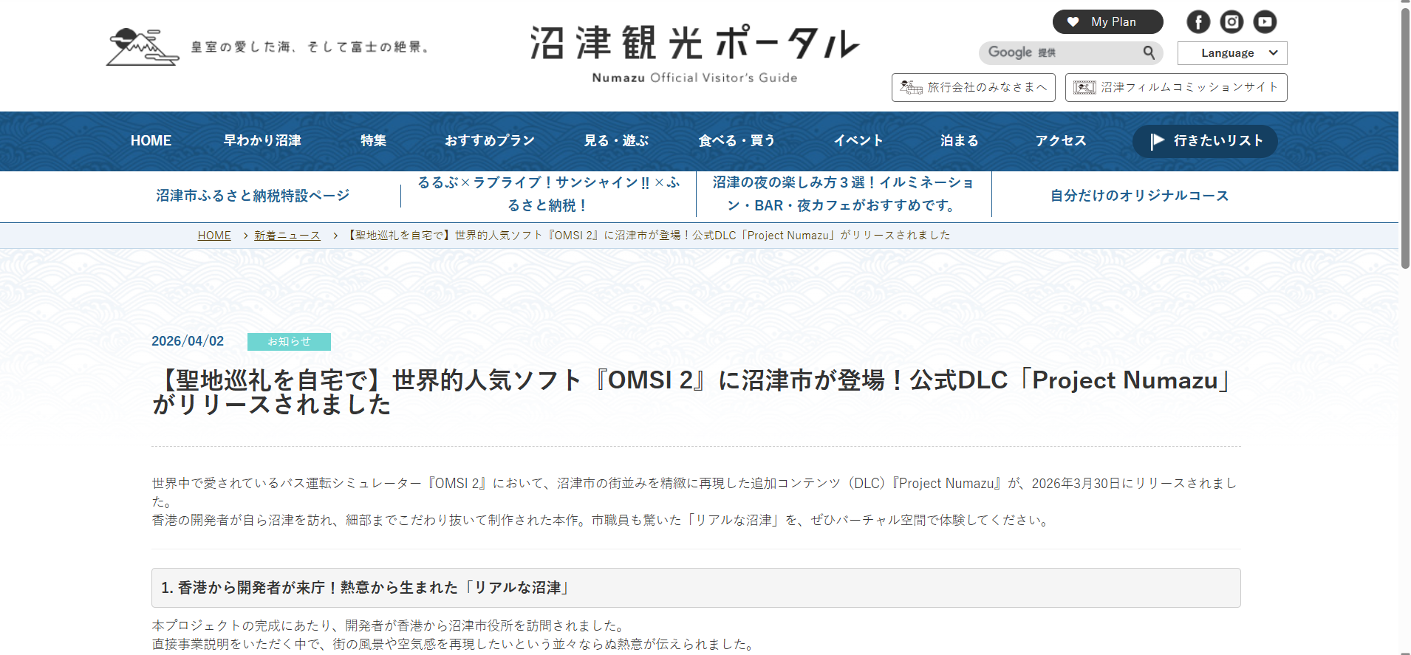Open the 行きたいリスト button
Image resolution: width=1411 pixels, height=655 pixels.
click(1205, 141)
